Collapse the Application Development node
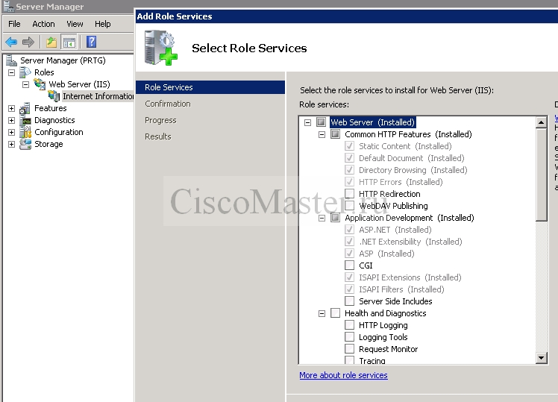 (322, 218)
